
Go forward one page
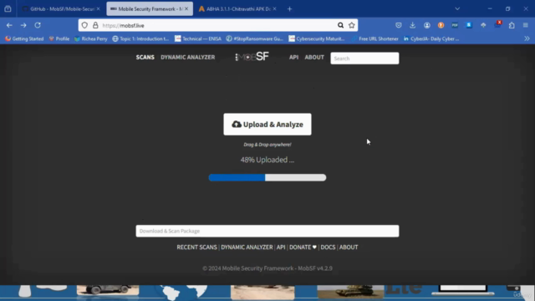pos(23,25)
